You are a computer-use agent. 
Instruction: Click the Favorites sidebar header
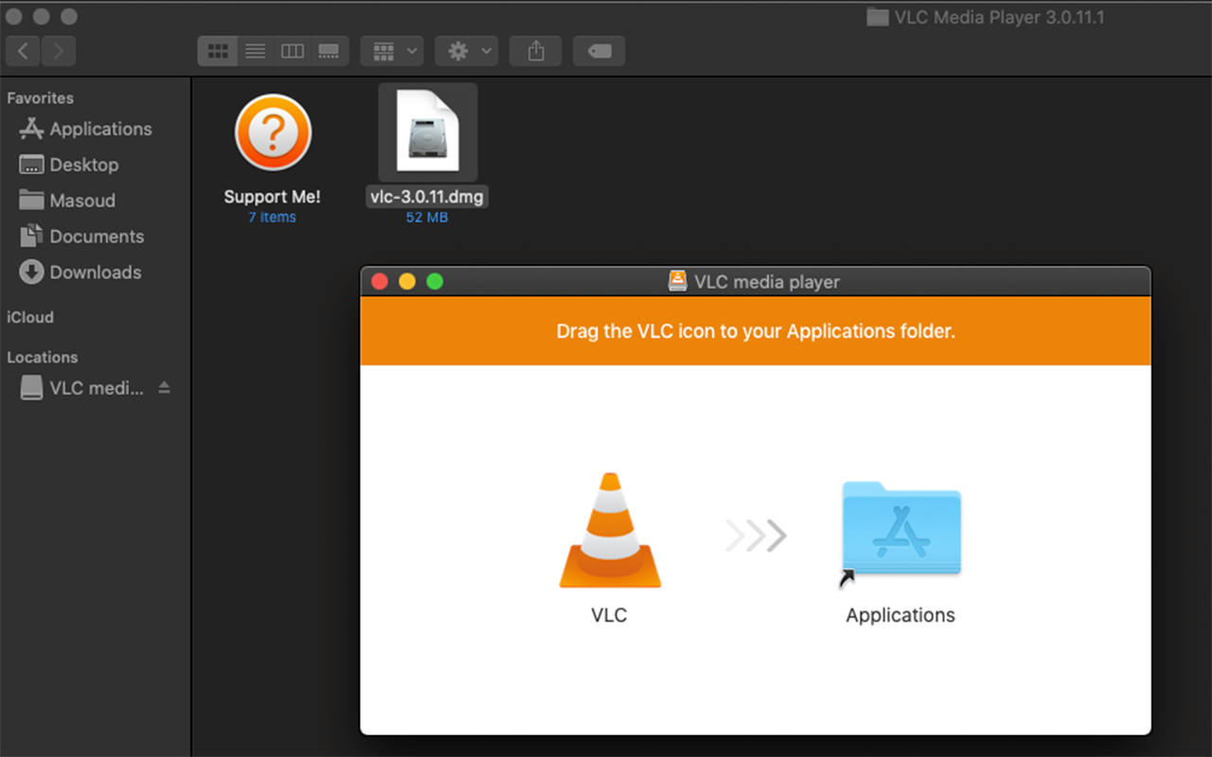pyautogui.click(x=41, y=98)
